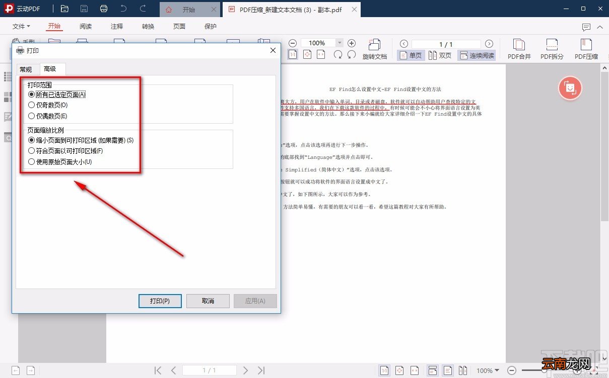Open the 转换 ribbon tab
Screen dimensions: 609x378
point(148,27)
